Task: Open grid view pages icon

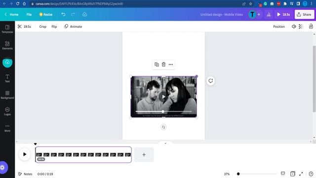Action: [293, 174]
